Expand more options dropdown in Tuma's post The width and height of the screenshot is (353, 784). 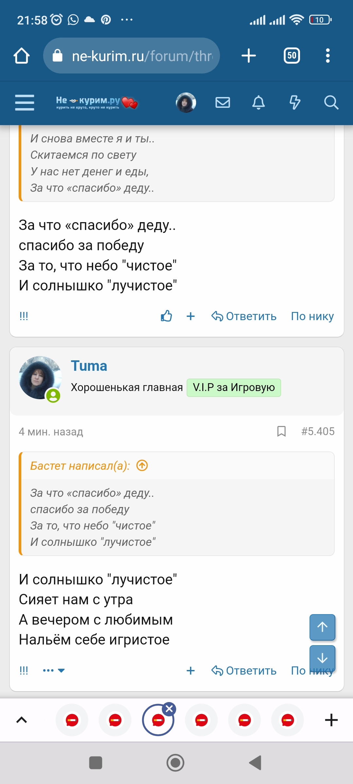pos(54,670)
